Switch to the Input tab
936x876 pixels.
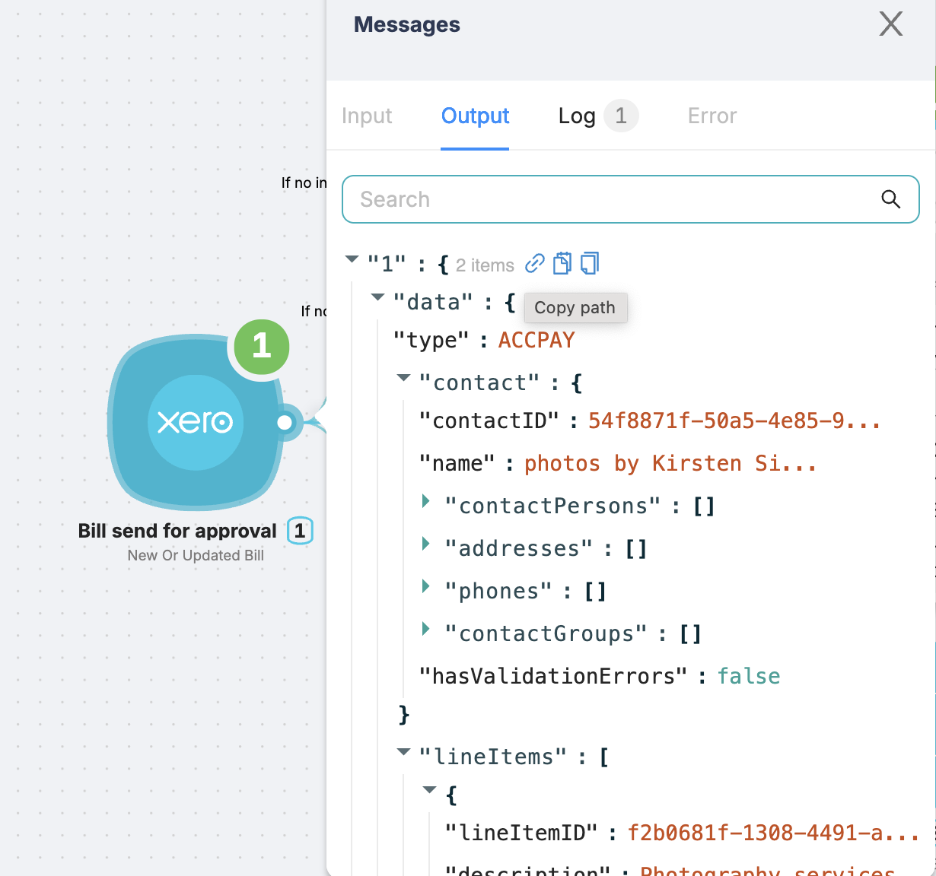click(367, 116)
